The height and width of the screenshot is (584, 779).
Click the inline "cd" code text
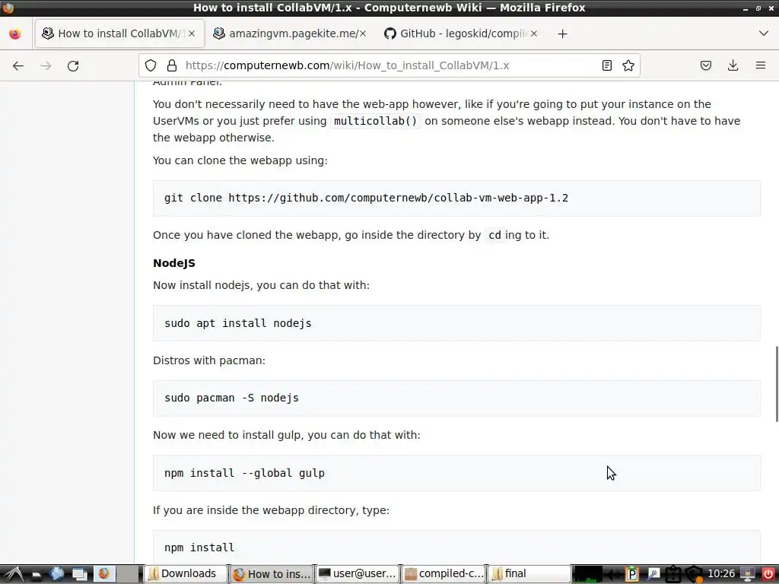tap(494, 236)
